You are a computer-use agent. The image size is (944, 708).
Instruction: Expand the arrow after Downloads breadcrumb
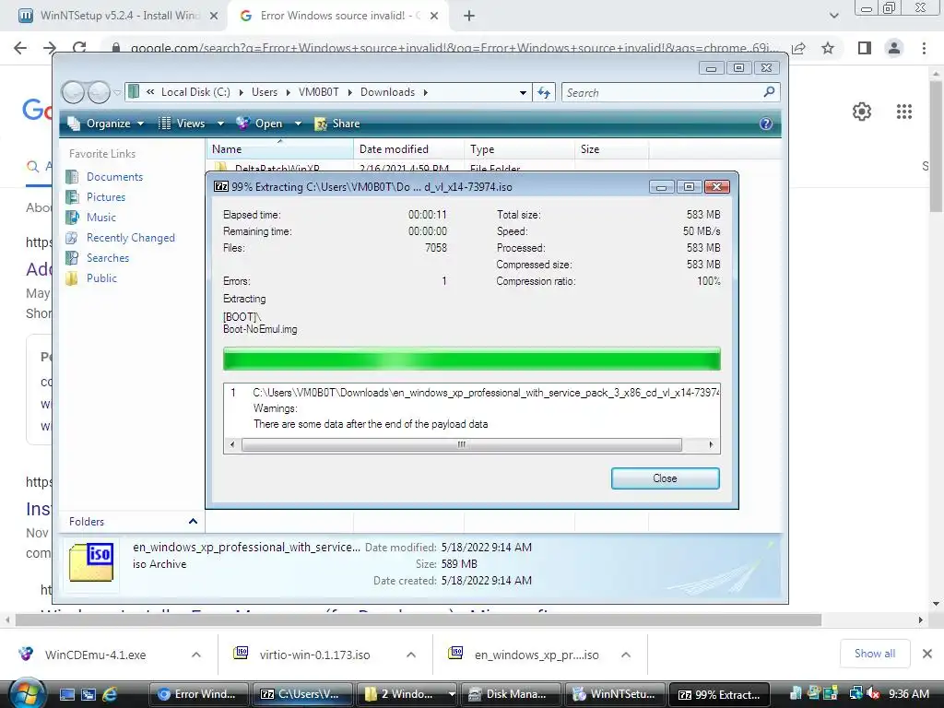pyautogui.click(x=426, y=92)
